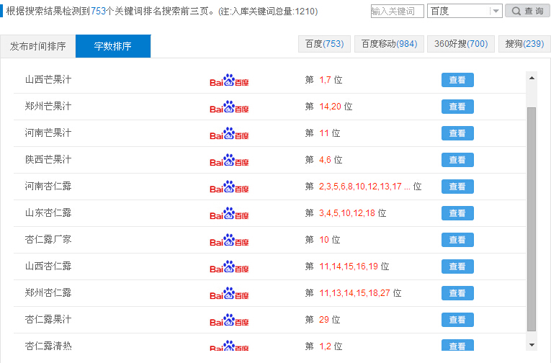This screenshot has height=363, width=551.
Task: Click ranking value 14,20
Action: [331, 107]
